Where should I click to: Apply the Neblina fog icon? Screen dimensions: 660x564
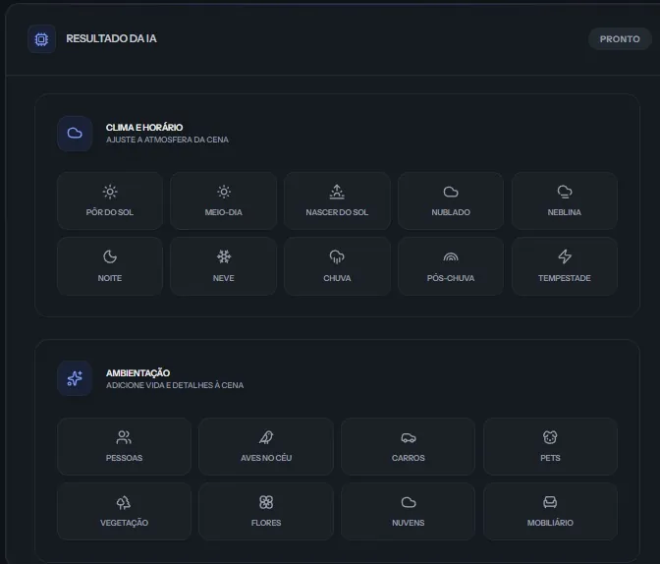point(565,192)
